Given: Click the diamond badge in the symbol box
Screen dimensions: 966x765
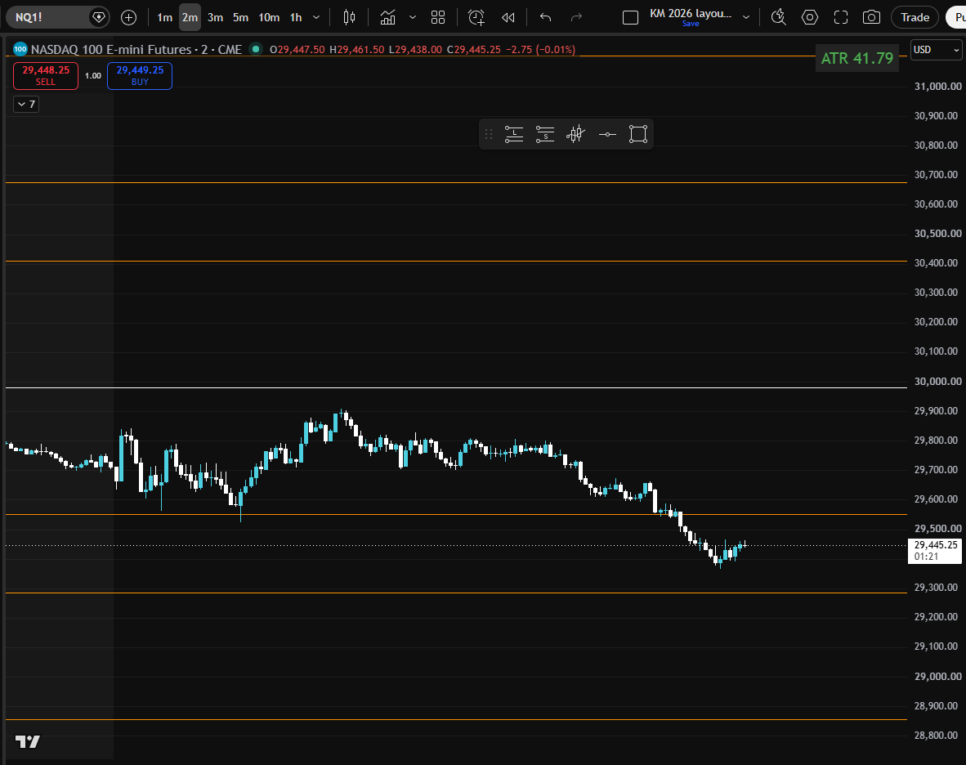Looking at the screenshot, I should 99,17.
